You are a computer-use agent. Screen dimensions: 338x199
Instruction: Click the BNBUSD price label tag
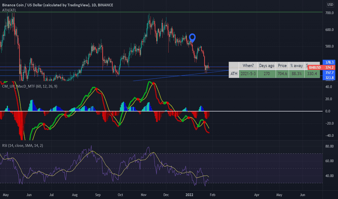click(315, 67)
